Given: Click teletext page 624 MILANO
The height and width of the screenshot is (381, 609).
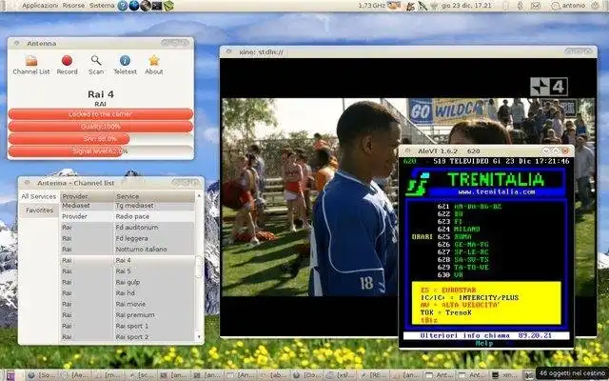Looking at the screenshot, I should [459, 230].
